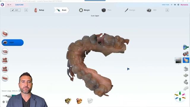Click the model icon with warning badge

coord(186,54)
